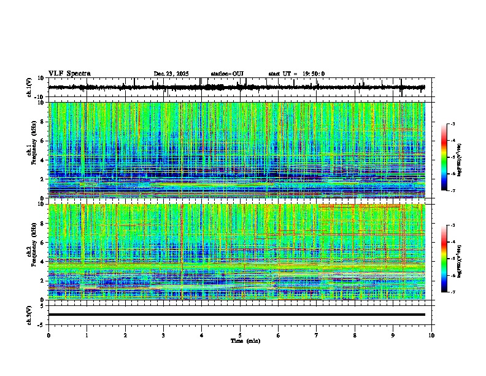Click the "8" kHz tick on ch.2 frequency axis

(x=43, y=224)
